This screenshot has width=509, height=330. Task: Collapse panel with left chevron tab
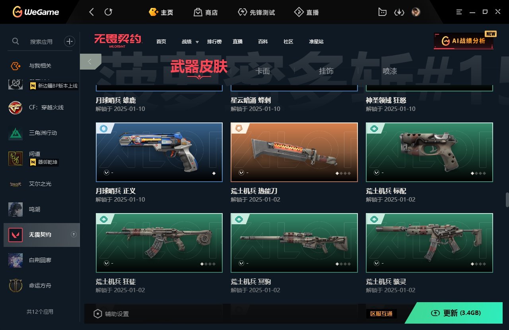click(x=90, y=62)
